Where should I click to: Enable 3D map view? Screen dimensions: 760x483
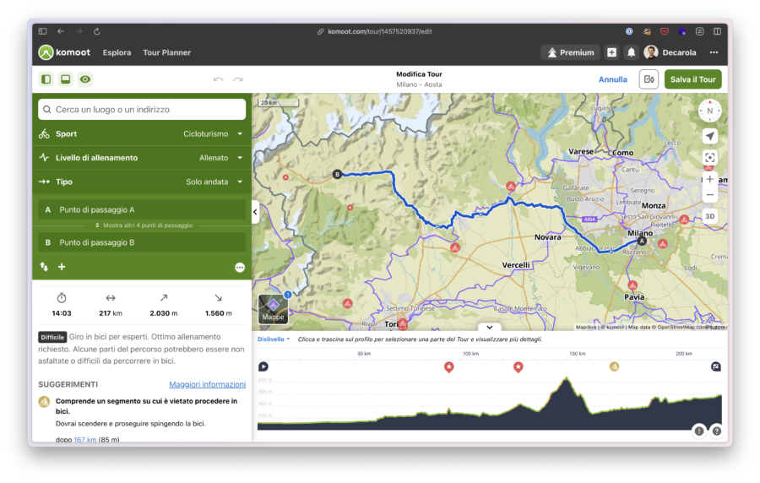(709, 216)
